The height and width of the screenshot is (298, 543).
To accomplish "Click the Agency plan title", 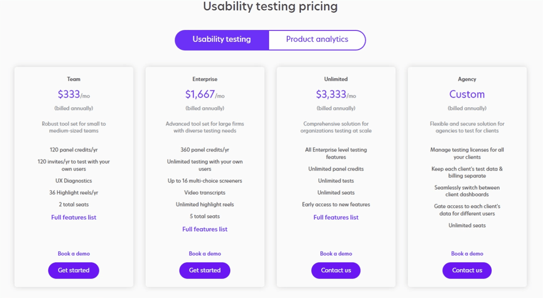I will [467, 79].
